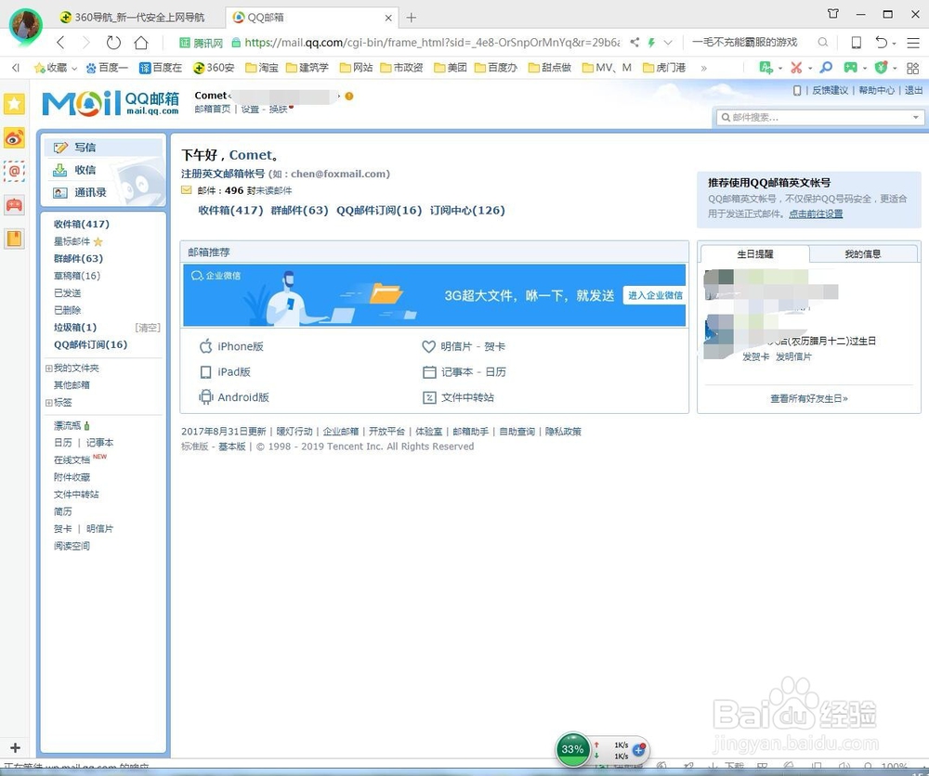929x776 pixels.
Task: Open the extensions grid icon
Action: [x=912, y=68]
